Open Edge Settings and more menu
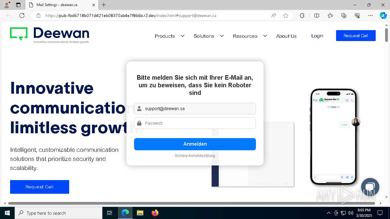This screenshot has width=390, height=219. (370, 16)
